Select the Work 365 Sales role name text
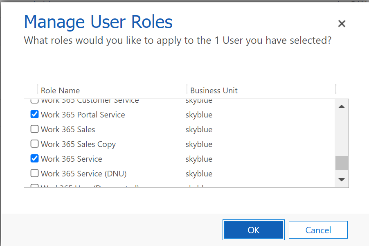 68,130
